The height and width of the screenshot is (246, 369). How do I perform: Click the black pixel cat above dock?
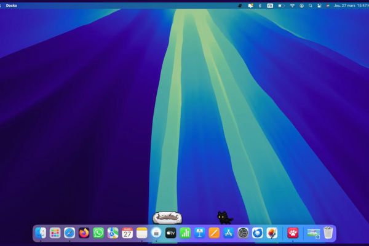224,217
